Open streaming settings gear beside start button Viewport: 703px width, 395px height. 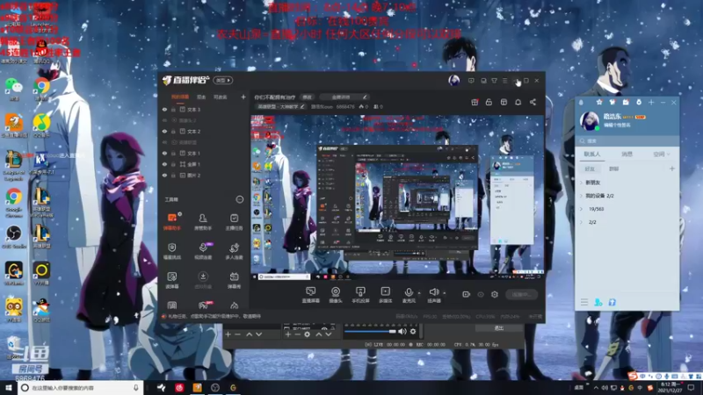click(495, 294)
